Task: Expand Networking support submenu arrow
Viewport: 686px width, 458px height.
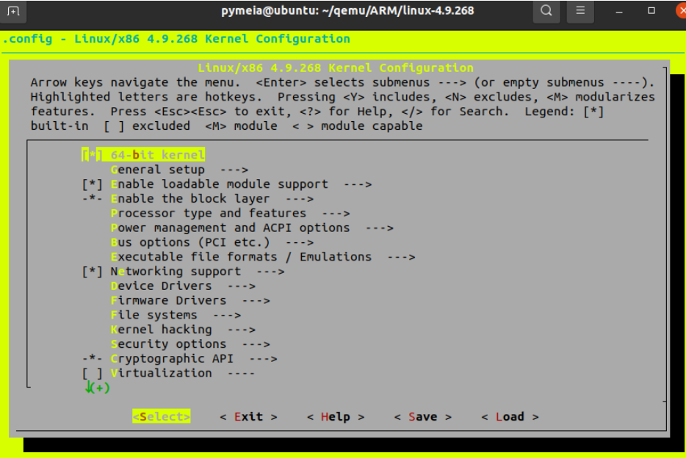Action: click(270, 272)
